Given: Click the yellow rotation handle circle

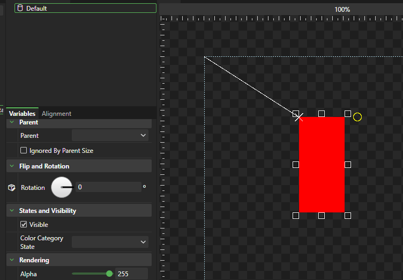Looking at the screenshot, I should 357,117.
